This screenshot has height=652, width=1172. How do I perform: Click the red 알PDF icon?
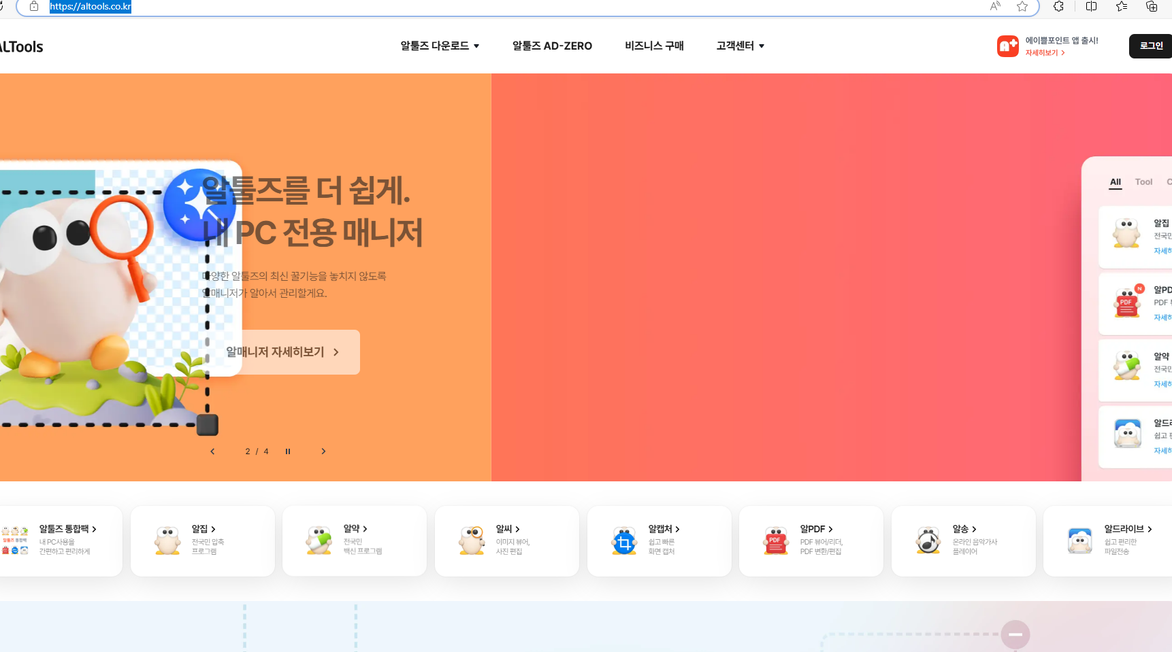point(776,541)
